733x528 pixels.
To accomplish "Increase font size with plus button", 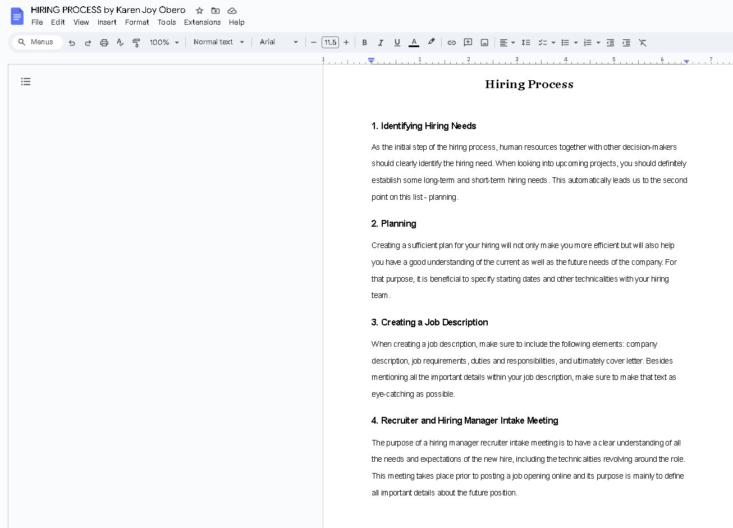I will click(x=346, y=43).
